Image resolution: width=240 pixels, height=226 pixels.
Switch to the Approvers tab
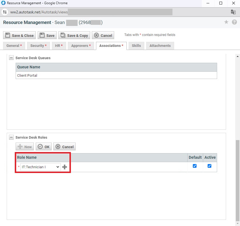[x=81, y=46]
